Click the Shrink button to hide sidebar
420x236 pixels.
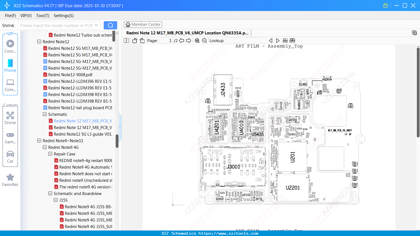[x=8, y=25]
